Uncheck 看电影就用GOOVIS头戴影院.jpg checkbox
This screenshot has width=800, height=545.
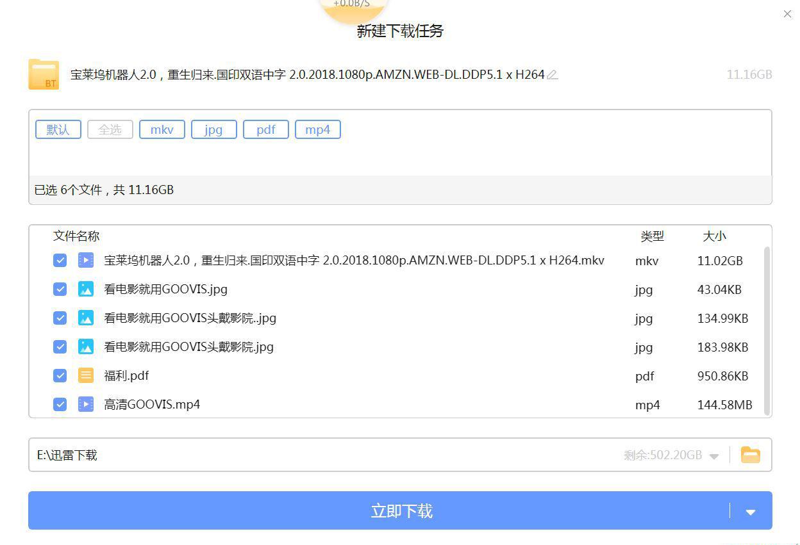coord(60,346)
